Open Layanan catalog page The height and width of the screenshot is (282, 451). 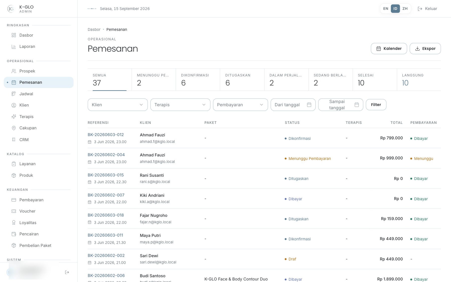[x=39, y=164]
